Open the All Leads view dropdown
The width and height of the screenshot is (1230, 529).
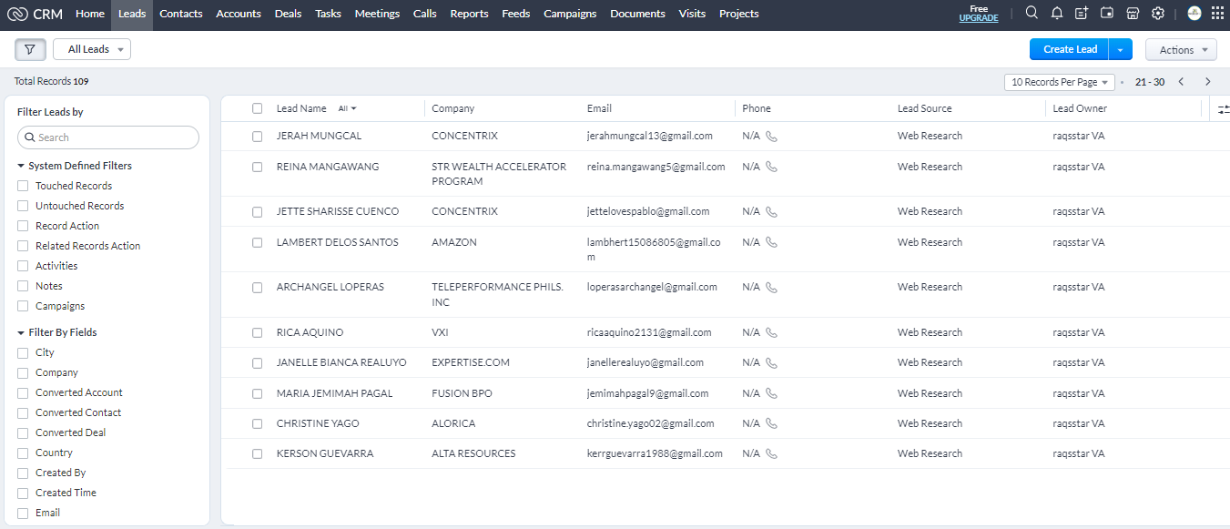point(92,49)
